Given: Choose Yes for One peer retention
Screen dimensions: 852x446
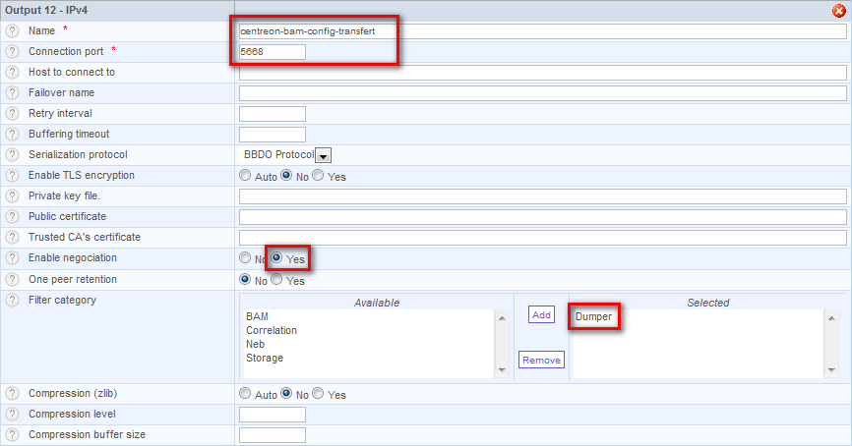Looking at the screenshot, I should pyautogui.click(x=276, y=280).
